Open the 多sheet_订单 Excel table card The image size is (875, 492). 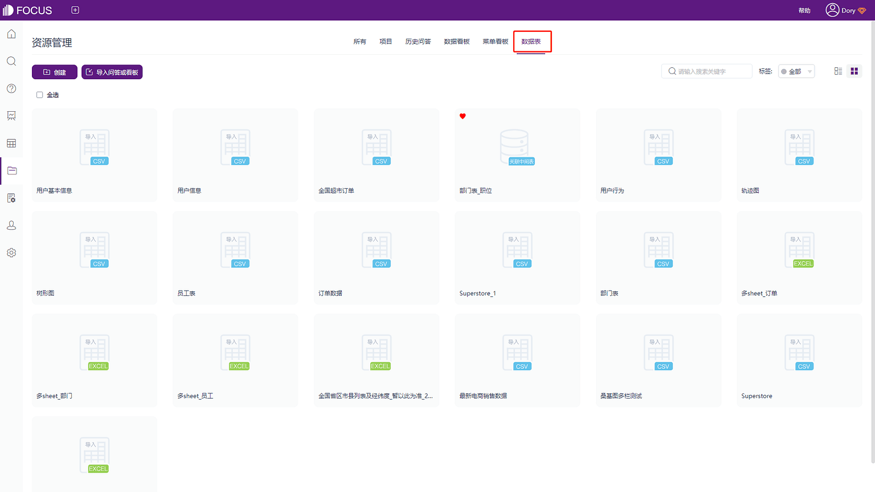[x=799, y=258]
